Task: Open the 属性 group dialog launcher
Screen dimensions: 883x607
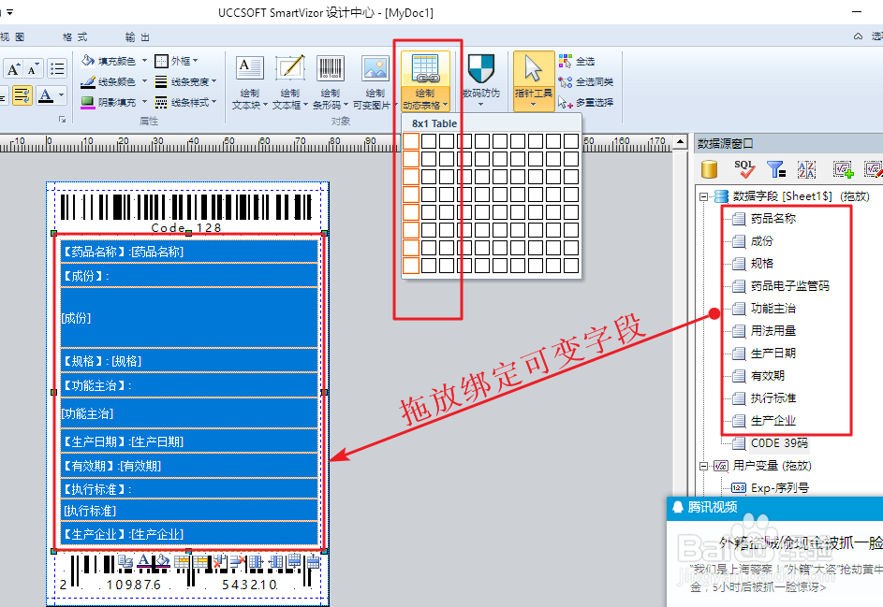Action: point(63,120)
